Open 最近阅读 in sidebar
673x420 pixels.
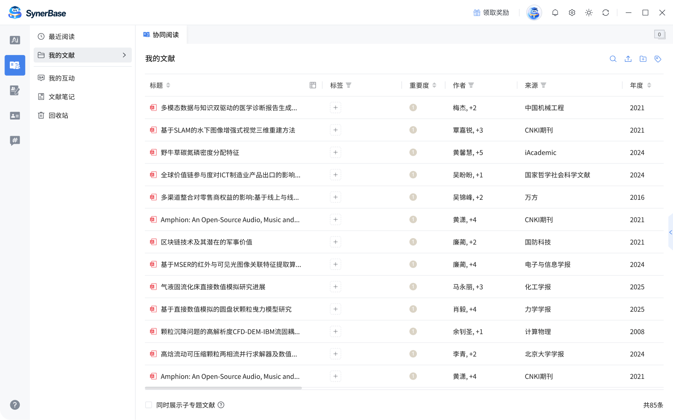(83, 36)
